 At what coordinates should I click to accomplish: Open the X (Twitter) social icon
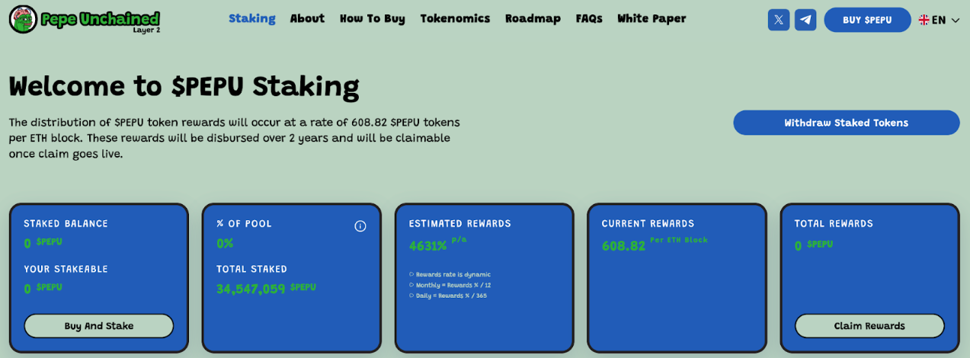[x=778, y=20]
